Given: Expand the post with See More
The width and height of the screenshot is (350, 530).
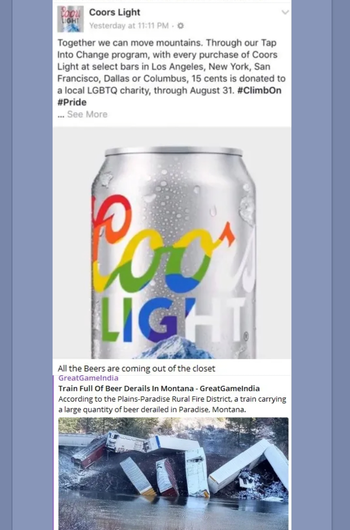Looking at the screenshot, I should pos(87,114).
